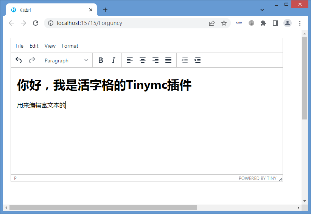The width and height of the screenshot is (311, 214).
Task: Click the horizontal scrollbar thumb
Action: point(103,208)
